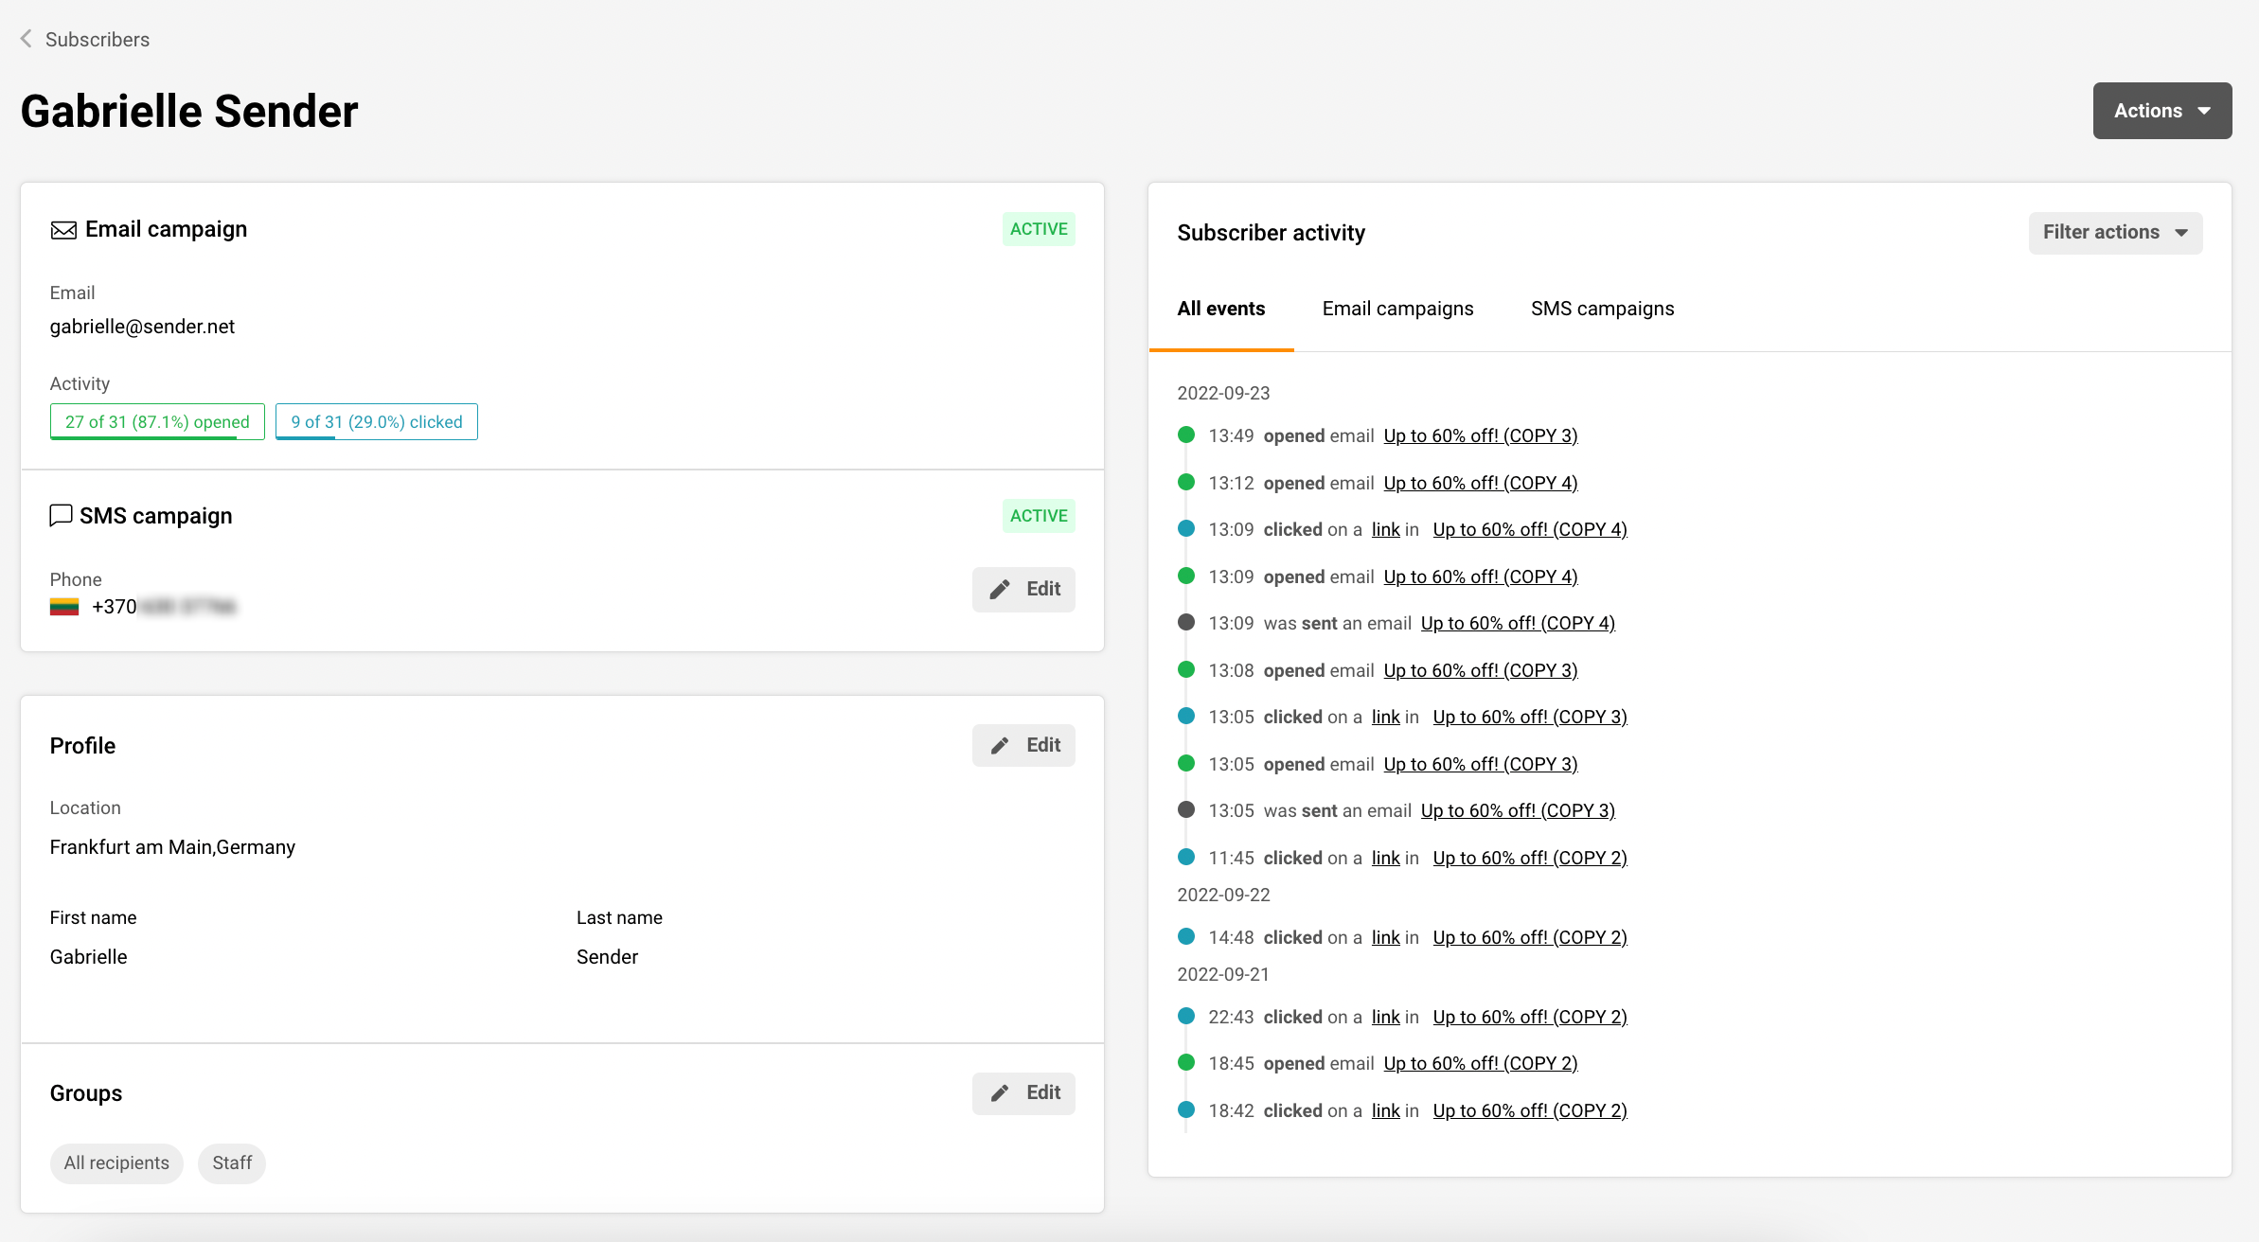Screen dimensions: 2259x1242
Task: Click the 27 of 31 opened progress badge
Action: pyautogui.click(x=157, y=422)
